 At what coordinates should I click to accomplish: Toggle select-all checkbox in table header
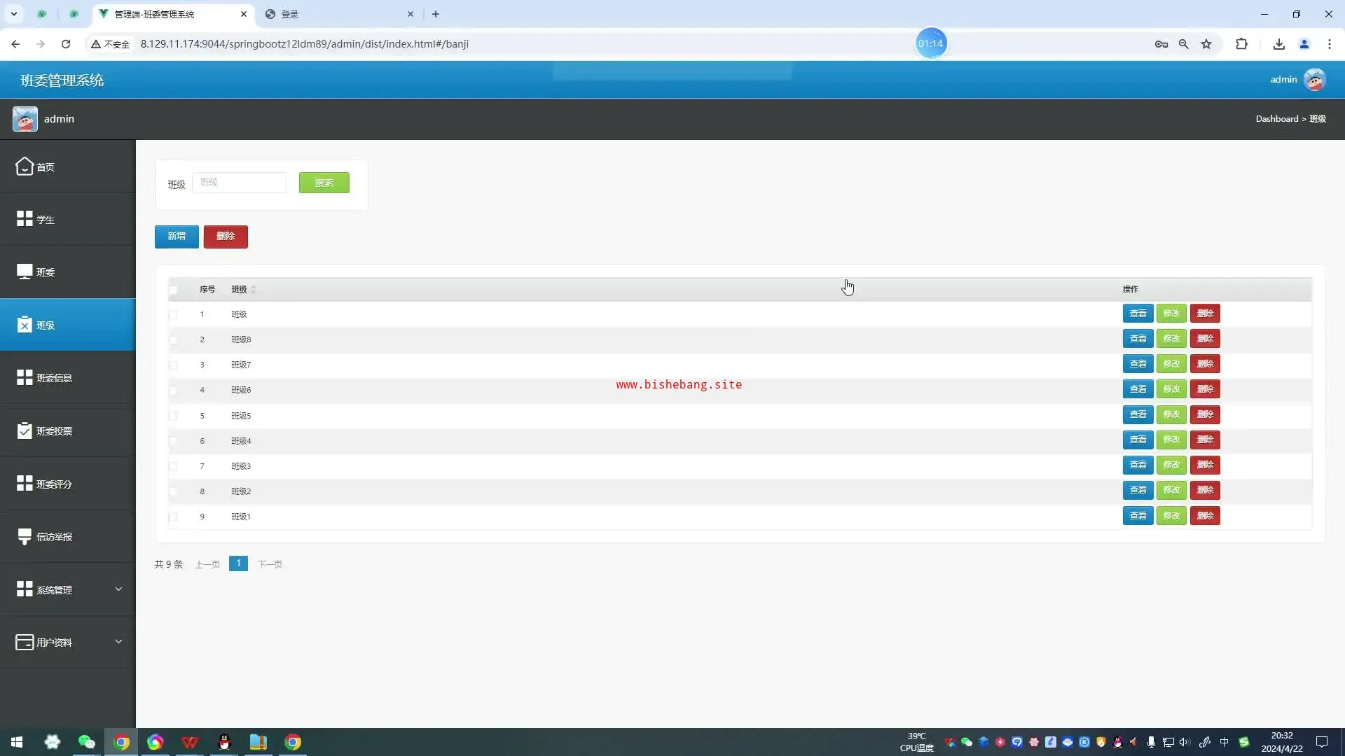coord(173,290)
